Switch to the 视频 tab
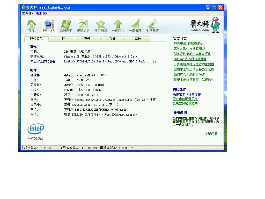Viewport: 265px width, 199px height. click(87, 39)
